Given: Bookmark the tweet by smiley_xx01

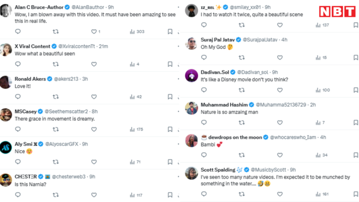Looking at the screenshot, I should (356, 25).
